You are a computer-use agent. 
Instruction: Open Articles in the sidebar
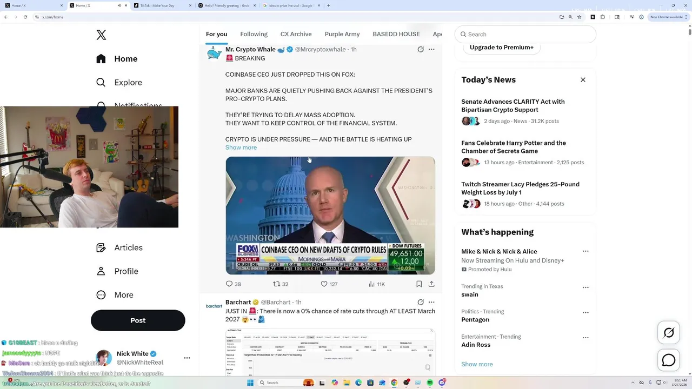coord(119,247)
